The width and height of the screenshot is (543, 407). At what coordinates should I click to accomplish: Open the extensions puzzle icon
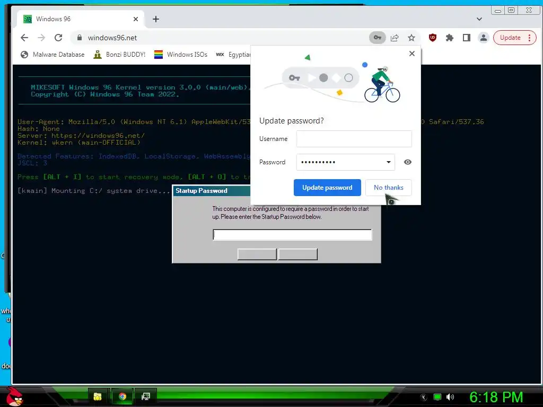[x=450, y=38]
